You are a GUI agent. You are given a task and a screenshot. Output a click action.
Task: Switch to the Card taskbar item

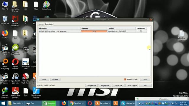point(33,103)
